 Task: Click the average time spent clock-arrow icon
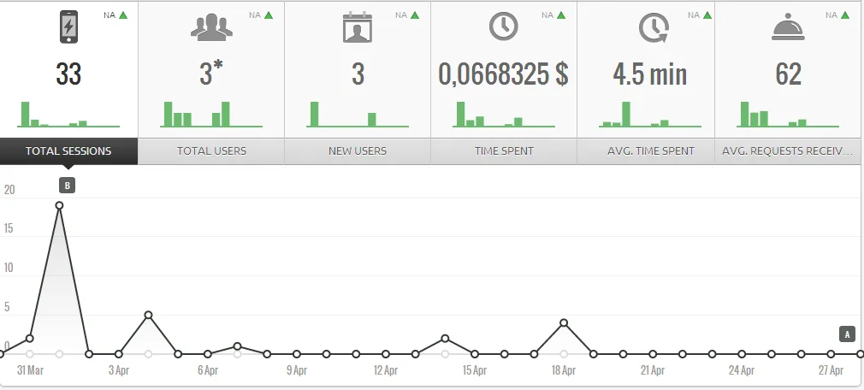[x=654, y=27]
